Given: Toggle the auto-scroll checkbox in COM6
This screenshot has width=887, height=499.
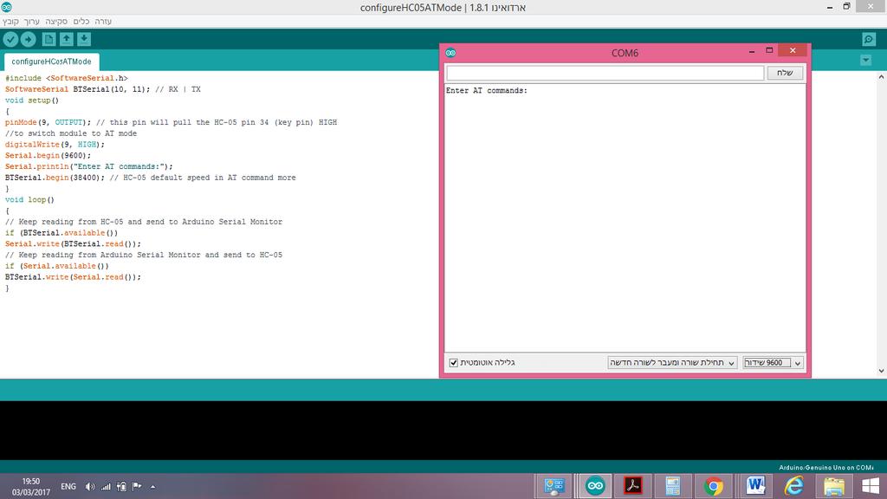Looking at the screenshot, I should click(x=454, y=363).
